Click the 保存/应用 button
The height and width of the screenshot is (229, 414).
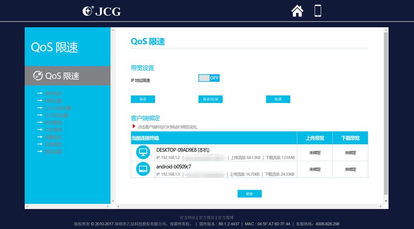tap(210, 99)
